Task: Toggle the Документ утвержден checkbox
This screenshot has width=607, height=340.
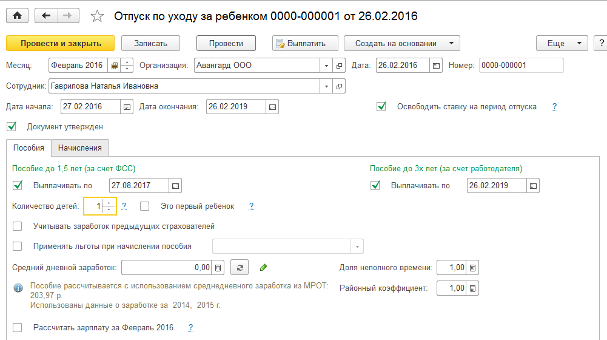Action: pyautogui.click(x=12, y=127)
